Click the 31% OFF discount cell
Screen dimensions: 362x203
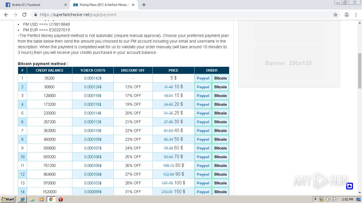pos(133,192)
